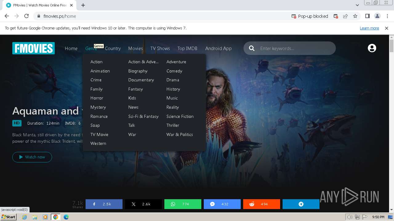Open the Genre dropdown menu

tap(91, 48)
